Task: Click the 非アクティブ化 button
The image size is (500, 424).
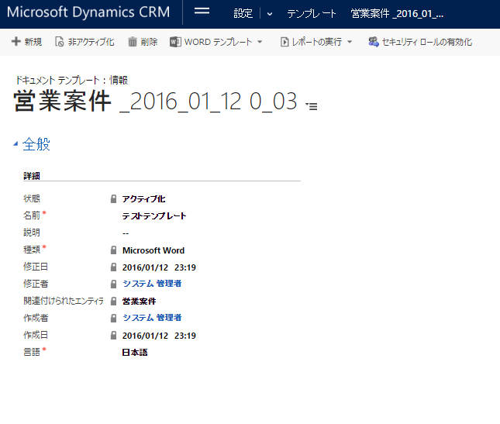Action: coord(84,42)
